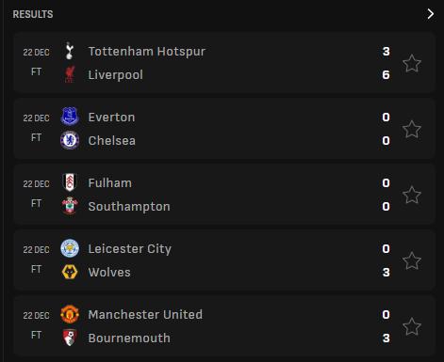Star the Fulham vs Southampton match

click(x=412, y=195)
